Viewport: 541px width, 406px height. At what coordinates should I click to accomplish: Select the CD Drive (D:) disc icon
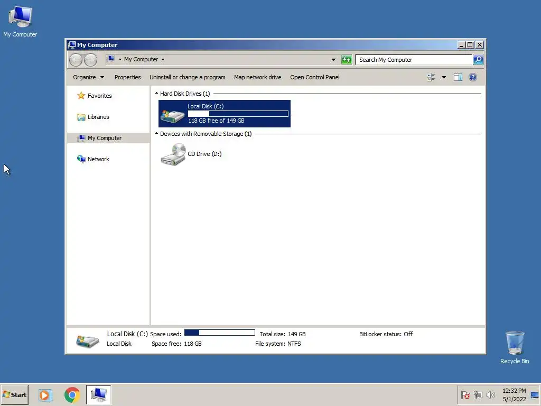click(173, 154)
